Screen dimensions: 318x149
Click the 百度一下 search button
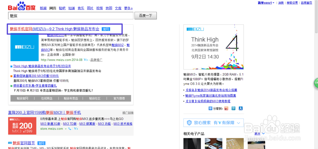click(146, 16)
